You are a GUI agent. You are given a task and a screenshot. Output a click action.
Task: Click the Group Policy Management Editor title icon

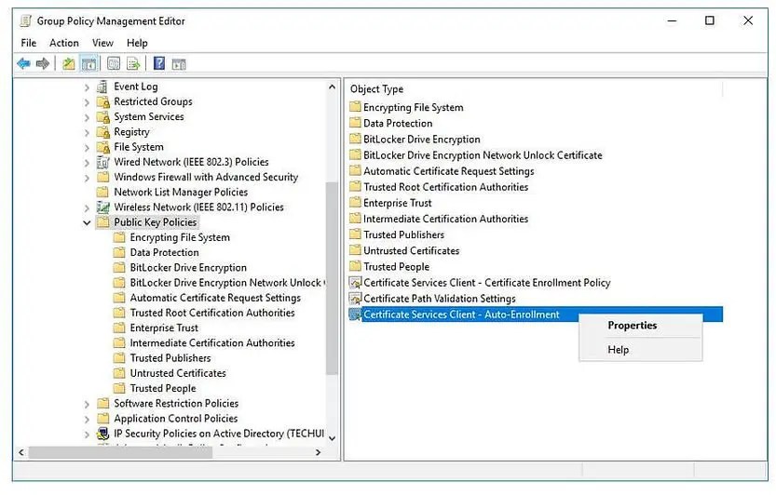[x=26, y=20]
